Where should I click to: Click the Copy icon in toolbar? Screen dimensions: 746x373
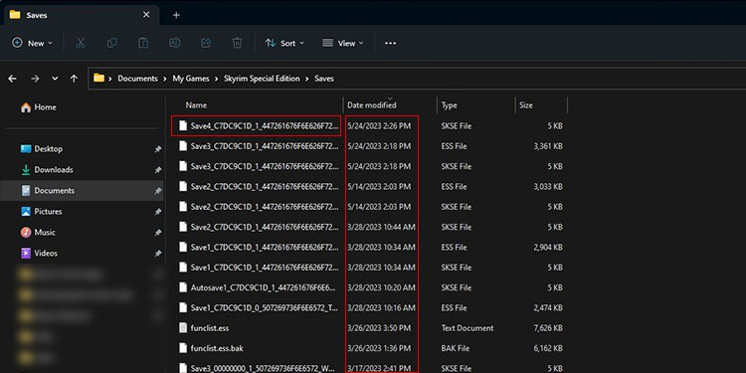coord(111,43)
